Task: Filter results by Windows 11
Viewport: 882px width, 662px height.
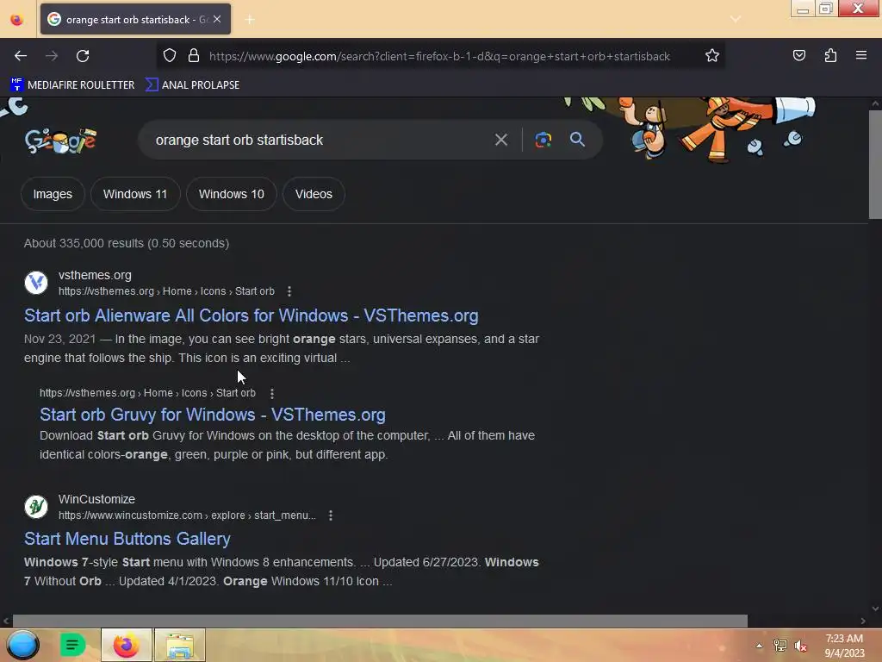Action: tap(135, 194)
